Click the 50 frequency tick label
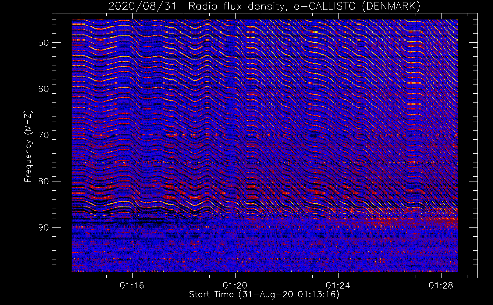The height and width of the screenshot is (305, 493). 44,43
